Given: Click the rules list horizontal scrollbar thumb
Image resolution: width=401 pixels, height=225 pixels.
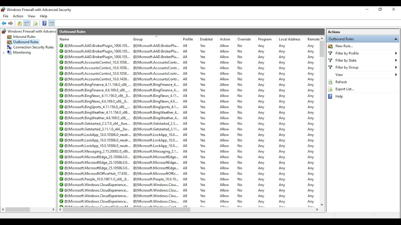Looking at the screenshot, I should point(127,209).
